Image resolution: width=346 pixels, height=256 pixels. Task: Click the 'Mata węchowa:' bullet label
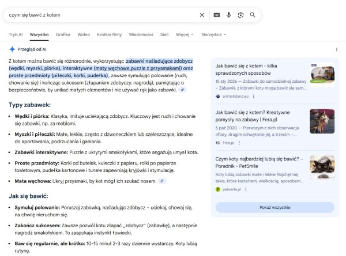click(33, 181)
